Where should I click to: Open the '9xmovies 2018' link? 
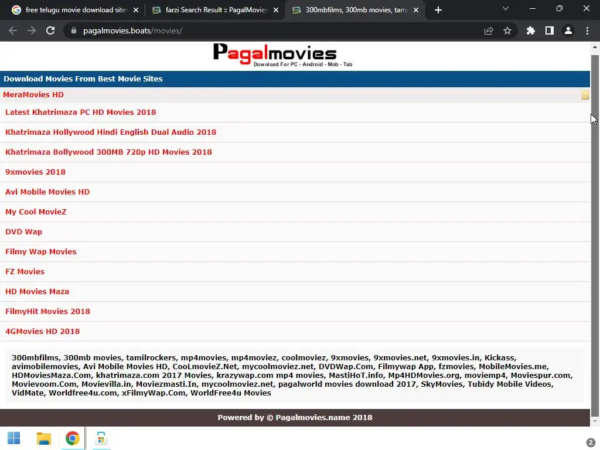[35, 172]
